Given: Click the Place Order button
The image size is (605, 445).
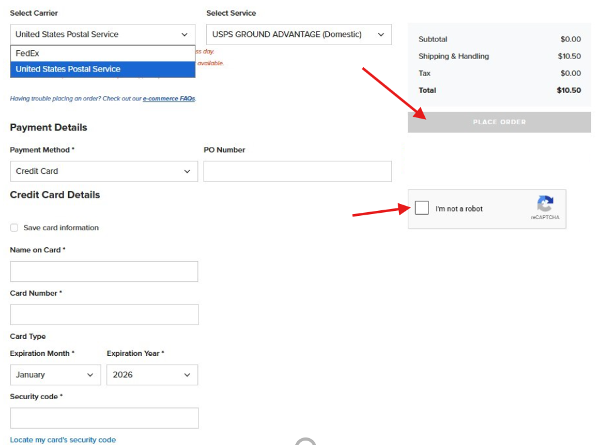Looking at the screenshot, I should click(x=499, y=122).
